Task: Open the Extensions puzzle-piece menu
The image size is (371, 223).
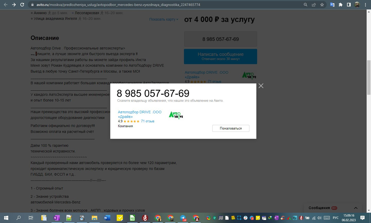Action: click(x=341, y=5)
